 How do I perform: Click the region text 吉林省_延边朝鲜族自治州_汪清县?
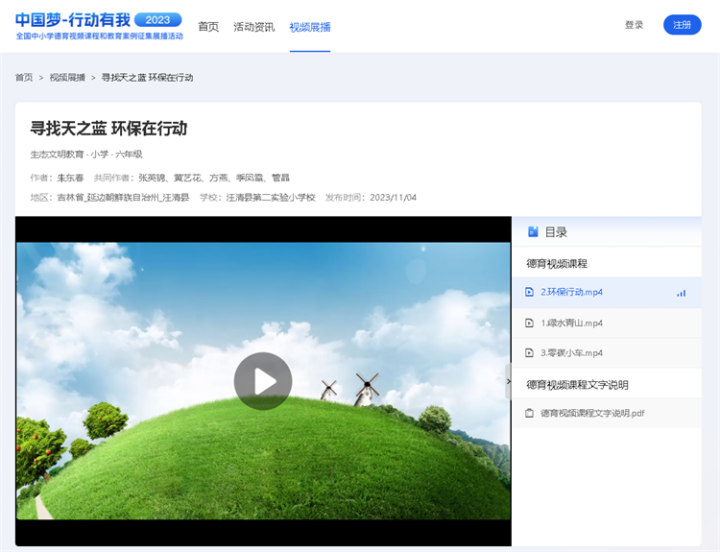point(123,198)
